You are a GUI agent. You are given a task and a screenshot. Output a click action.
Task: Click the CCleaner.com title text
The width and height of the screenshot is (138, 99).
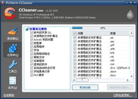click(31, 10)
